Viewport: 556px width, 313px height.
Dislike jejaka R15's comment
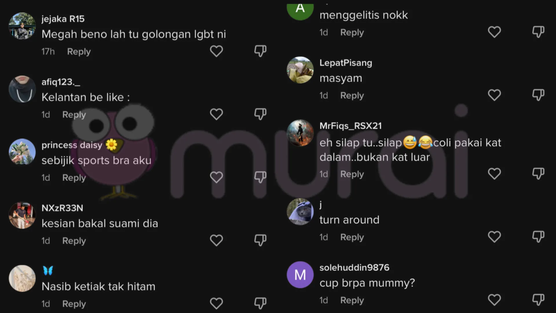(x=260, y=51)
